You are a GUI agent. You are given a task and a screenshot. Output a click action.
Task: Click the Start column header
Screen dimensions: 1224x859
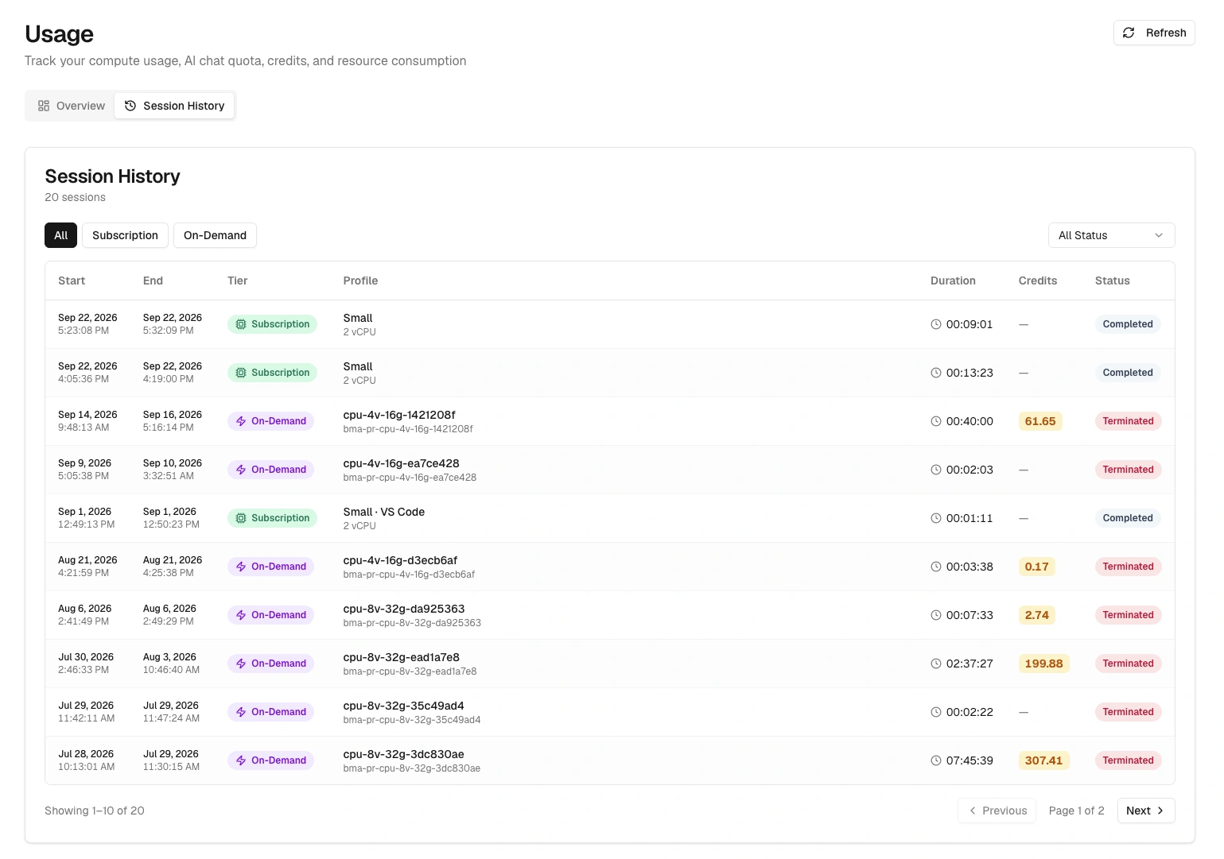pos(72,281)
